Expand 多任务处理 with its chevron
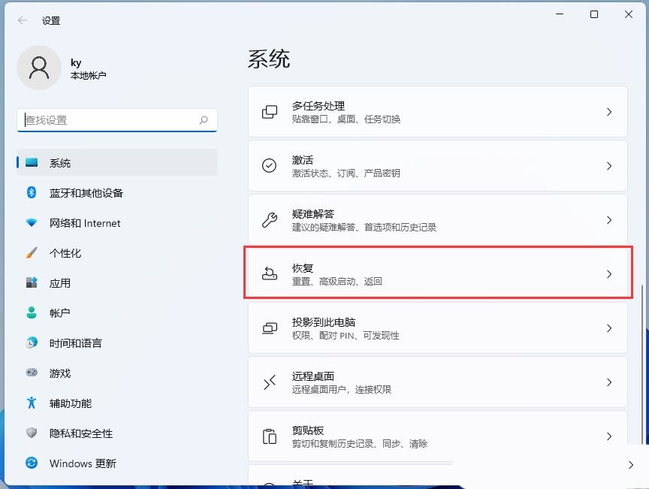The width and height of the screenshot is (649, 489). (x=609, y=112)
